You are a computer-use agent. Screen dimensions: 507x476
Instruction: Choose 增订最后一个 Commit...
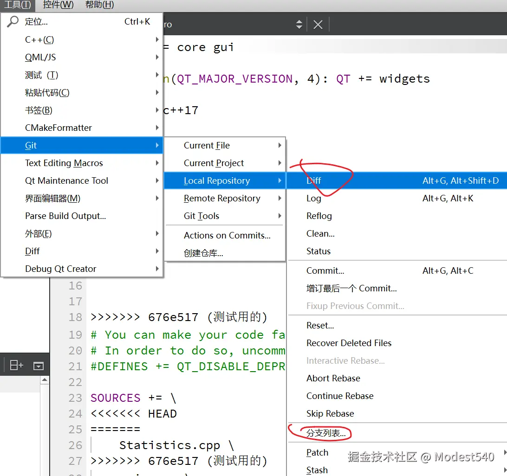click(x=397, y=288)
